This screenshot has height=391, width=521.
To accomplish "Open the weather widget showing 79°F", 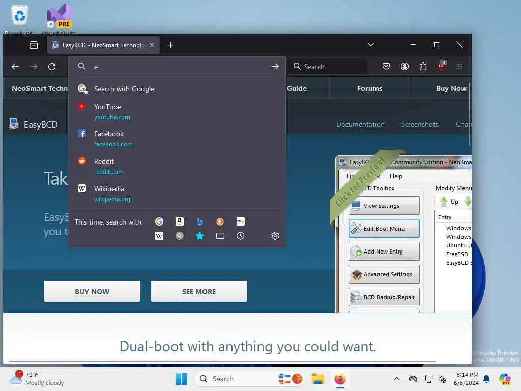I will [37, 379].
